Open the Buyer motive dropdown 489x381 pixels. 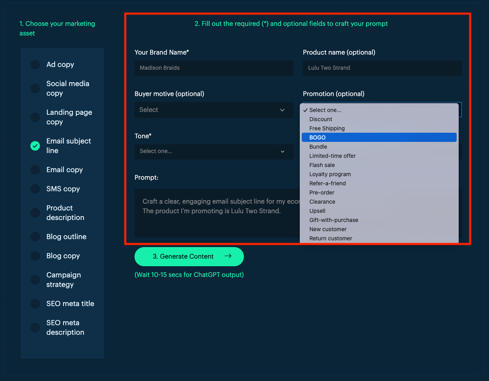pyautogui.click(x=214, y=110)
